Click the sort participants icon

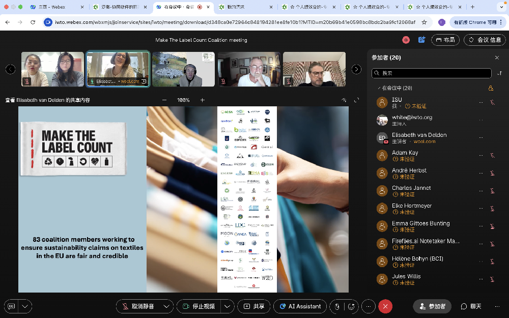pyautogui.click(x=500, y=73)
